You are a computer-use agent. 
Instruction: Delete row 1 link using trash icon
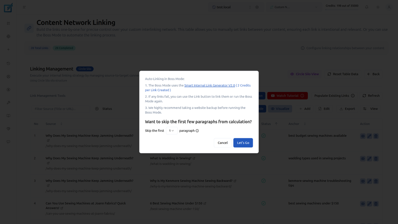(x=376, y=136)
